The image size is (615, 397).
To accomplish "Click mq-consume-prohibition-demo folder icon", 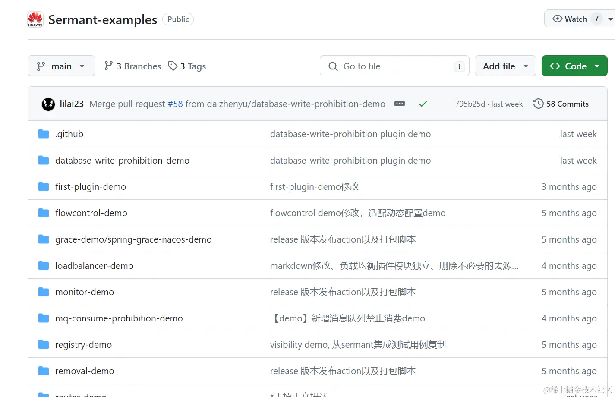I will pyautogui.click(x=44, y=318).
